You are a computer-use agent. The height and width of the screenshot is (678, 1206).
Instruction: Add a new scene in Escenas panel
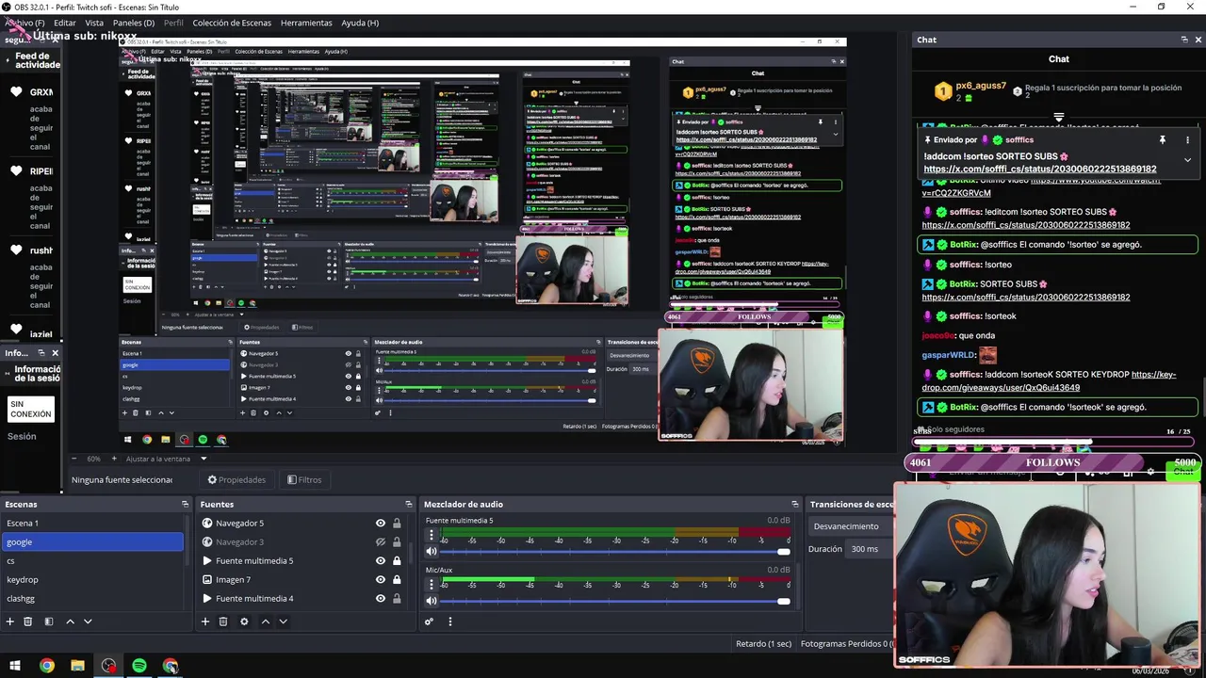click(x=9, y=621)
